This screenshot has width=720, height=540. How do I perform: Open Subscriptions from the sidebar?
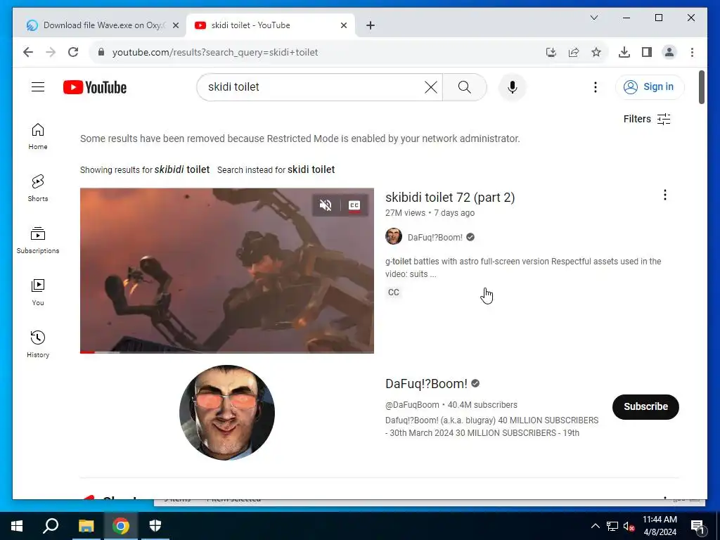[38, 240]
